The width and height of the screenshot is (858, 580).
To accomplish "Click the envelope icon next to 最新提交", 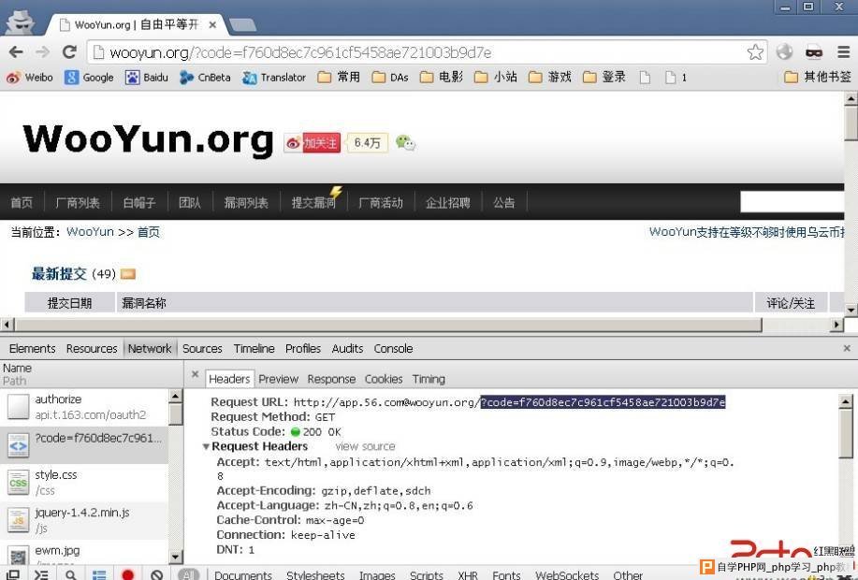I will point(128,273).
